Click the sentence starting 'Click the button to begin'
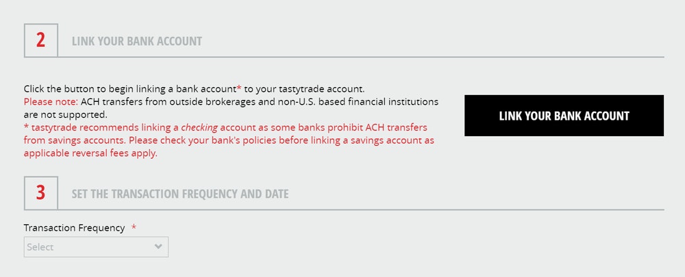The width and height of the screenshot is (685, 277). [194, 89]
